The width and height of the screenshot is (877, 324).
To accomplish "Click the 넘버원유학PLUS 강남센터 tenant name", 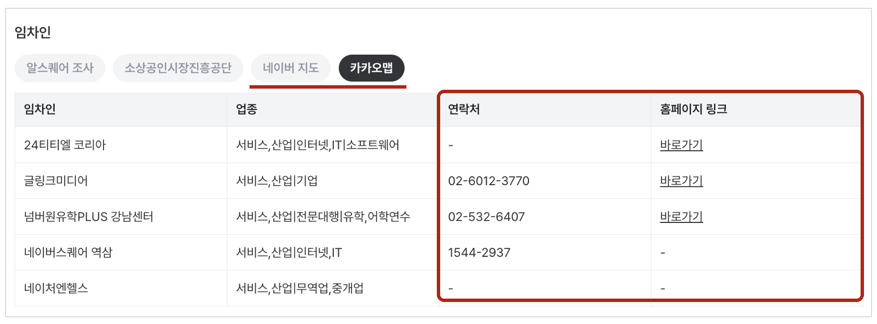I will click(x=88, y=217).
